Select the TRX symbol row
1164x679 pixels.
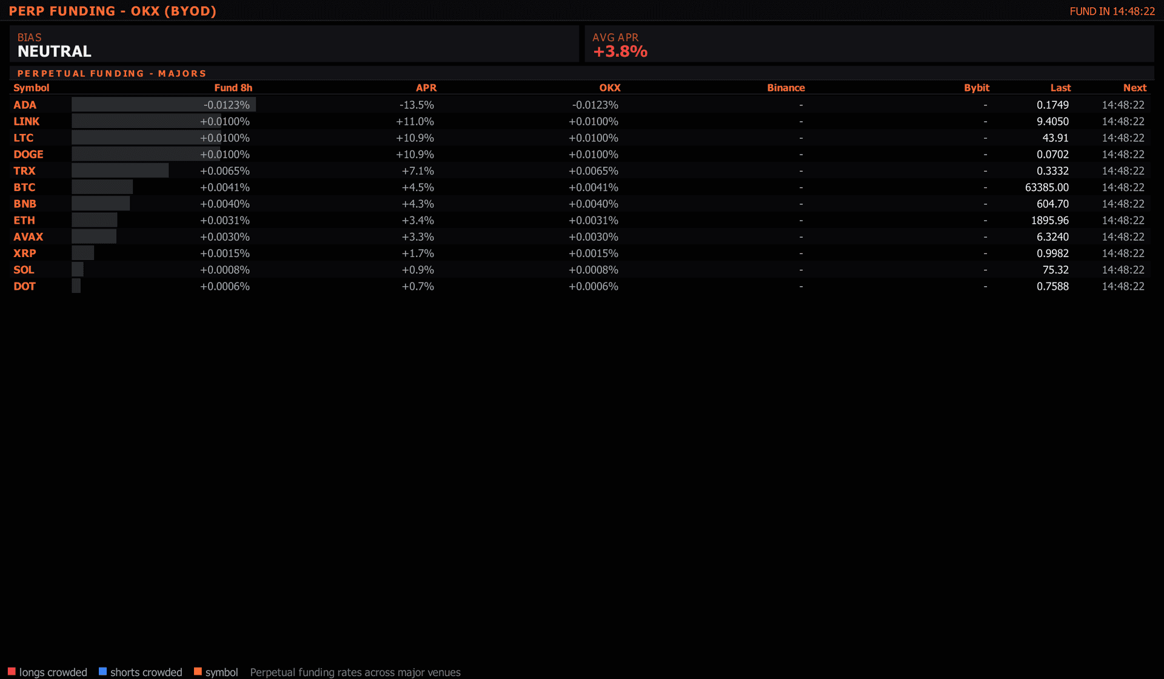(580, 170)
